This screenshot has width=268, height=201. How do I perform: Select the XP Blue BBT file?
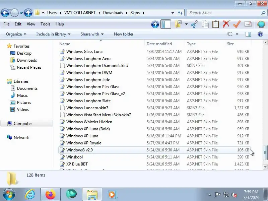tap(154, 164)
